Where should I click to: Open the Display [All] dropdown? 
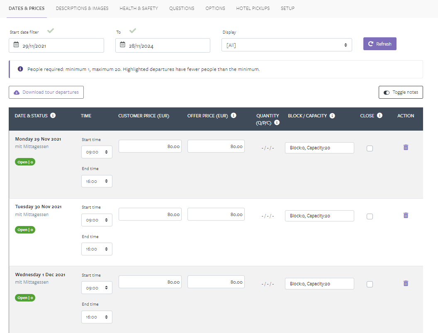pos(287,45)
